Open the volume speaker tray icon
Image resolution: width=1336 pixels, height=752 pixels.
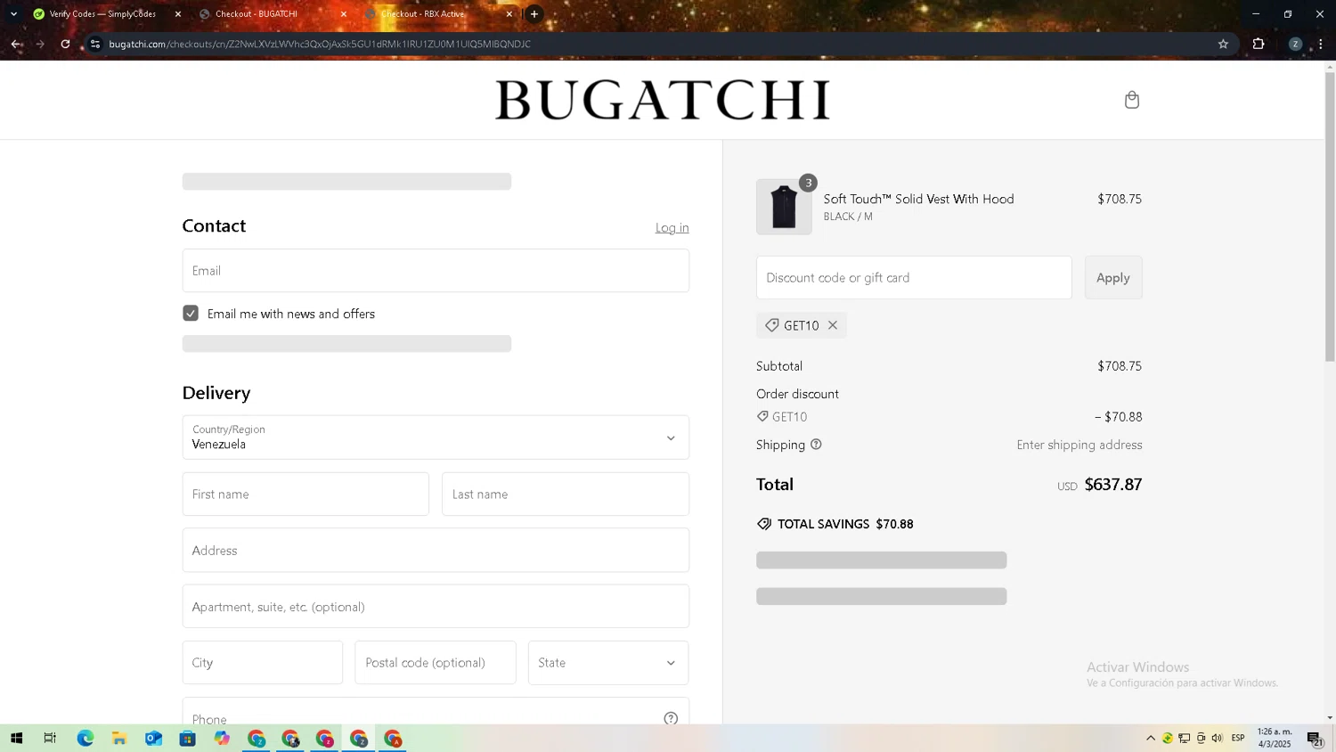coord(1217,738)
